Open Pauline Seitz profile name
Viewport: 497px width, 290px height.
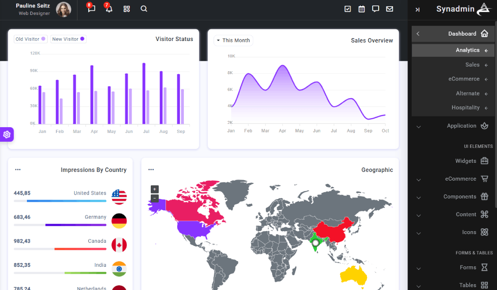click(x=33, y=6)
